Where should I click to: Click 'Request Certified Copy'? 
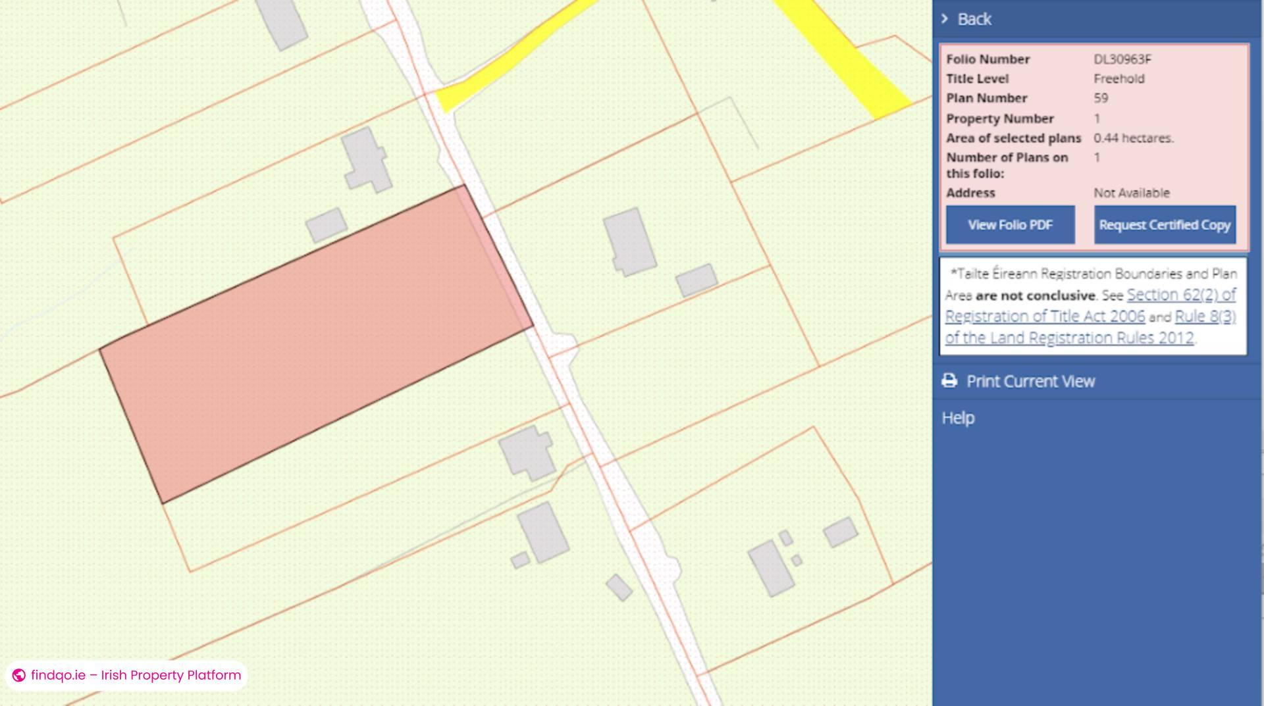pyautogui.click(x=1165, y=224)
